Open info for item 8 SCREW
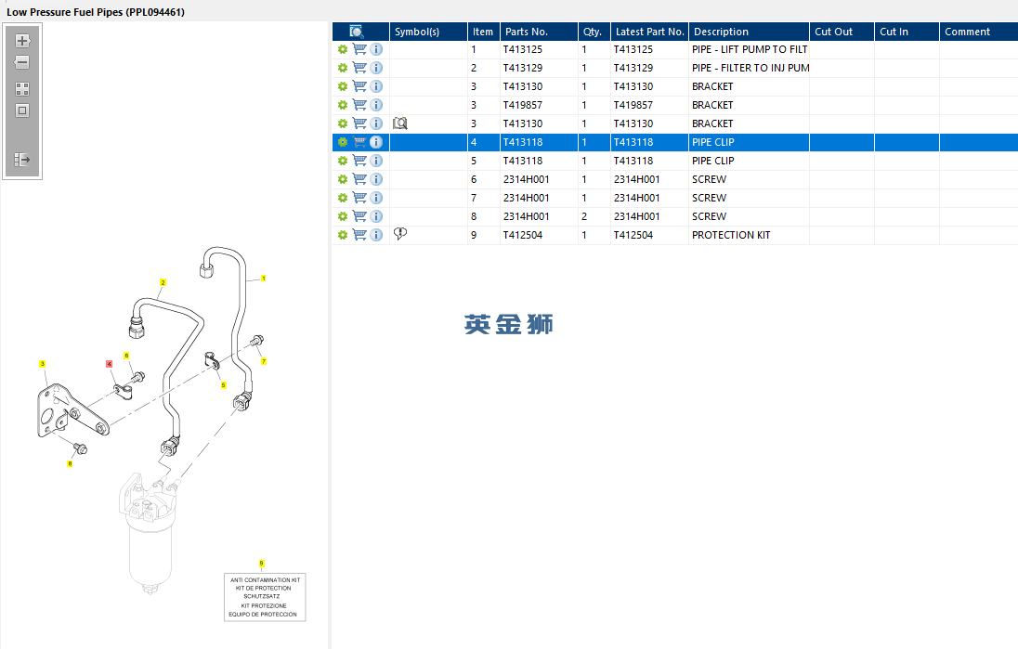 coord(376,216)
